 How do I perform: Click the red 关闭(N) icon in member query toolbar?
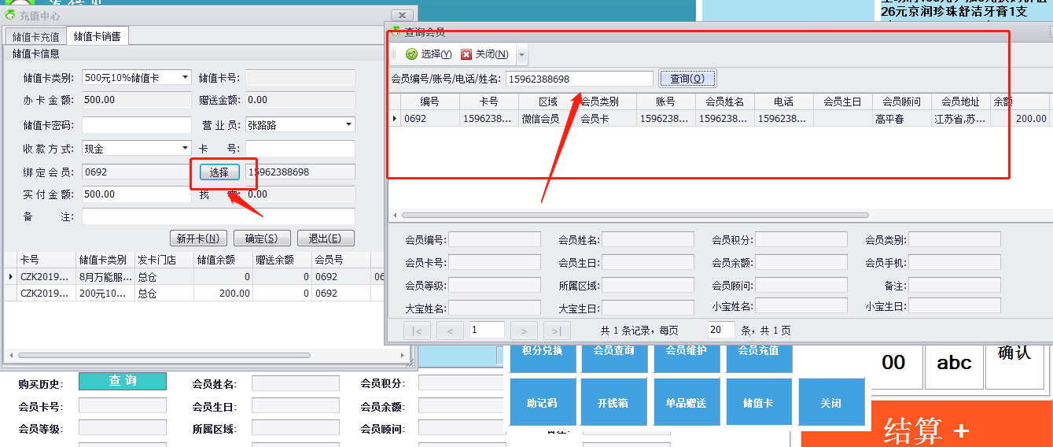(466, 54)
